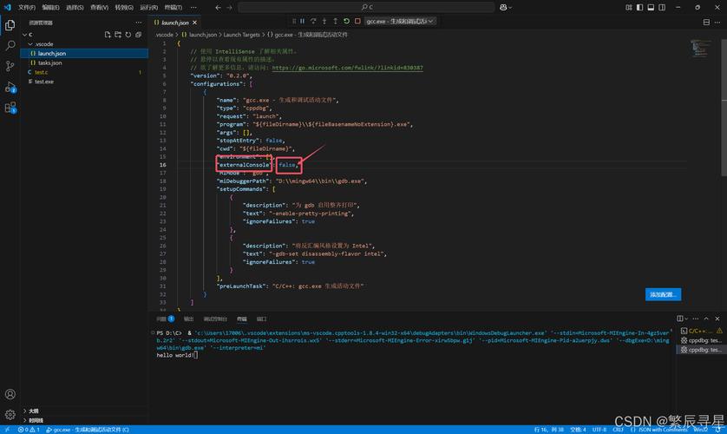The width and height of the screenshot is (727, 434).
Task: Go back with the navigation arrow
Action: tap(218, 8)
